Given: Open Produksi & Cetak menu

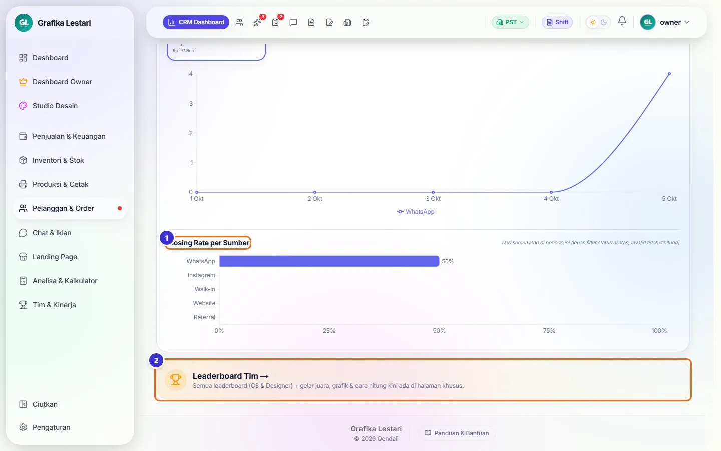Looking at the screenshot, I should tap(70, 184).
